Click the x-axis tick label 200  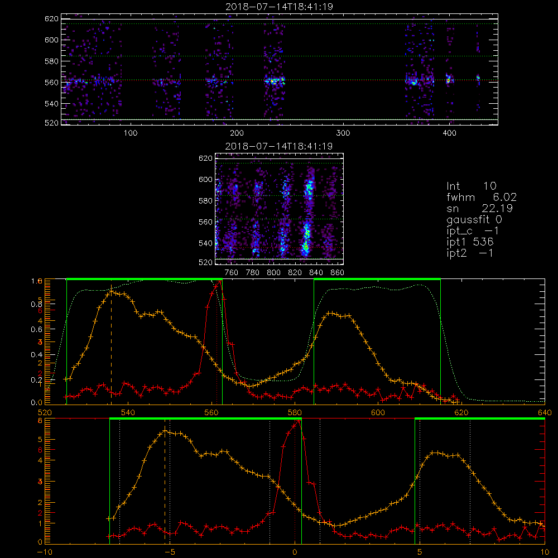(x=237, y=133)
